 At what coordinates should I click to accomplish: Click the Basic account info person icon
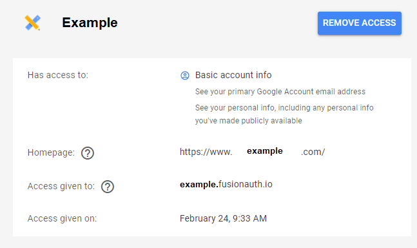pyautogui.click(x=185, y=76)
